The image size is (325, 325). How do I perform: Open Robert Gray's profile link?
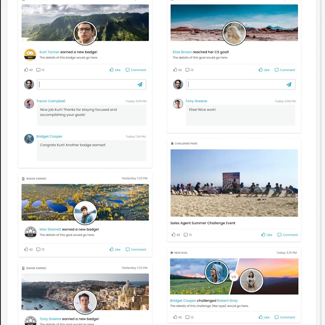click(227, 300)
